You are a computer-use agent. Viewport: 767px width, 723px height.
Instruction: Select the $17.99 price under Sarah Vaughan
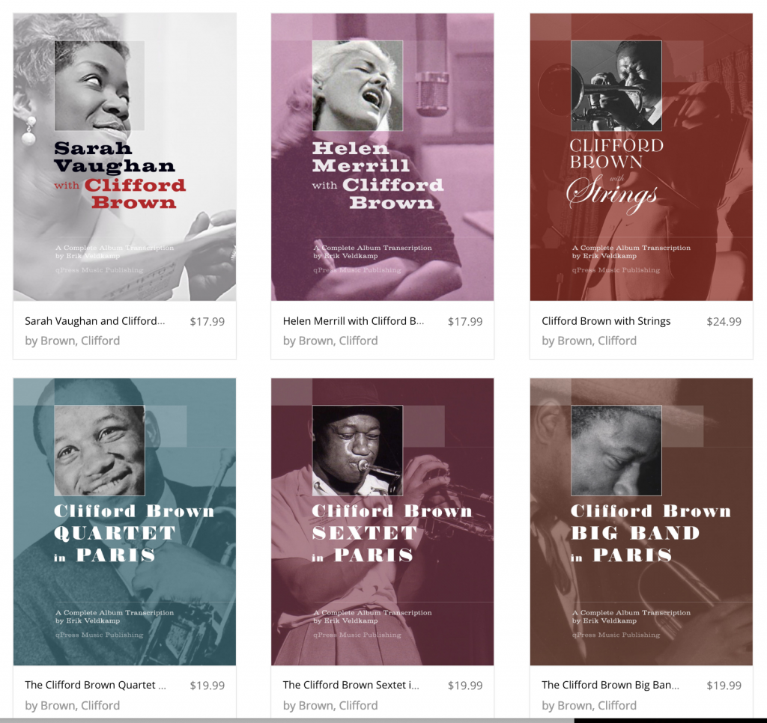pyautogui.click(x=207, y=322)
